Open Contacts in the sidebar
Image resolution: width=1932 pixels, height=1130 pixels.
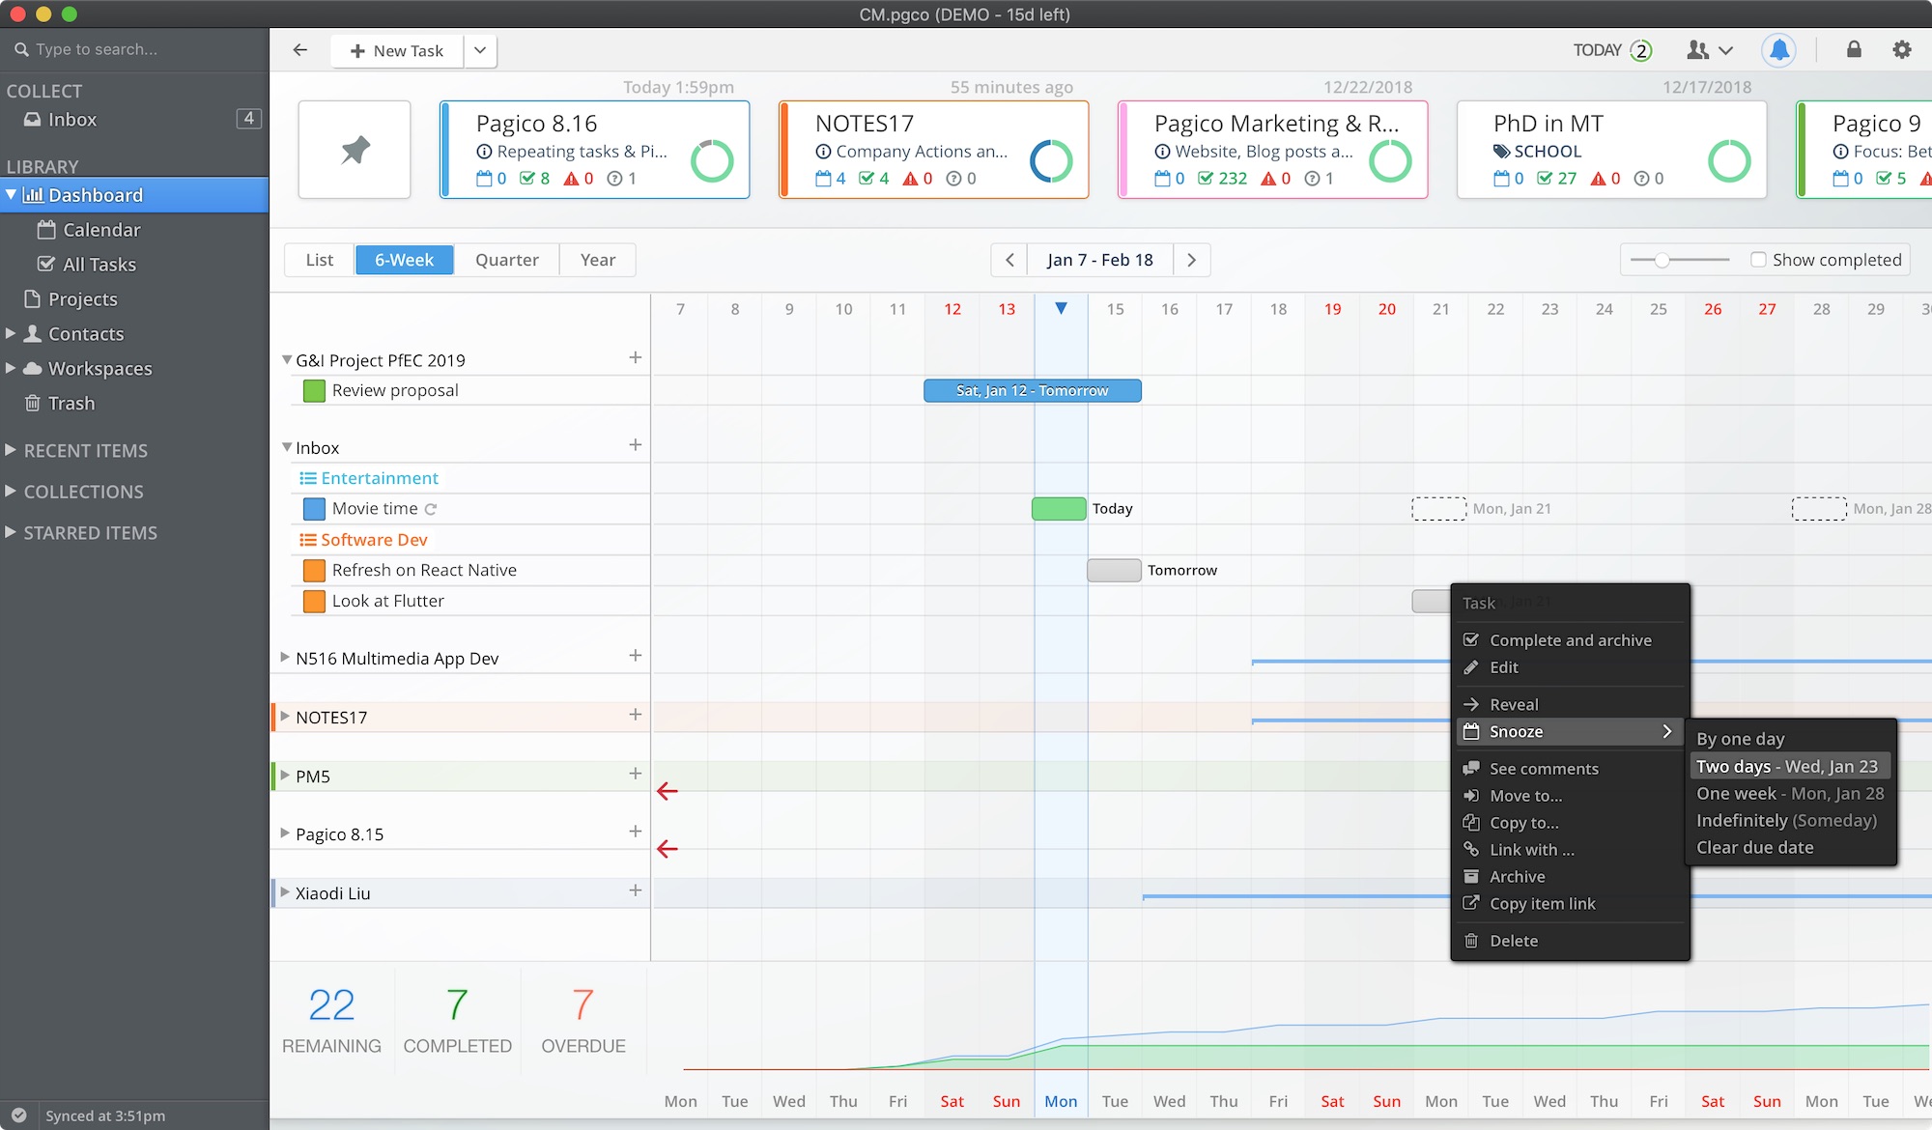(x=86, y=334)
